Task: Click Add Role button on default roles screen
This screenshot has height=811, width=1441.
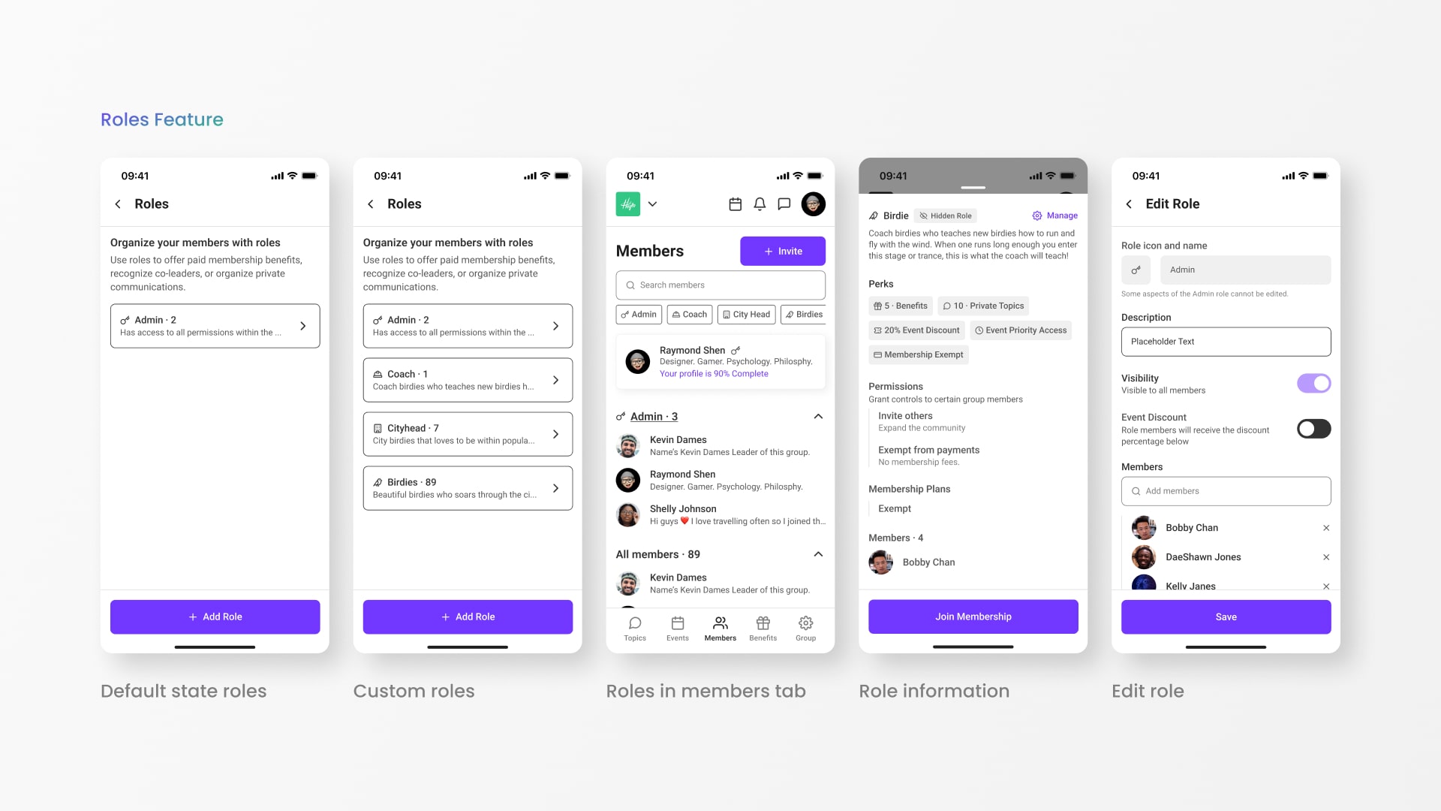Action: (215, 616)
